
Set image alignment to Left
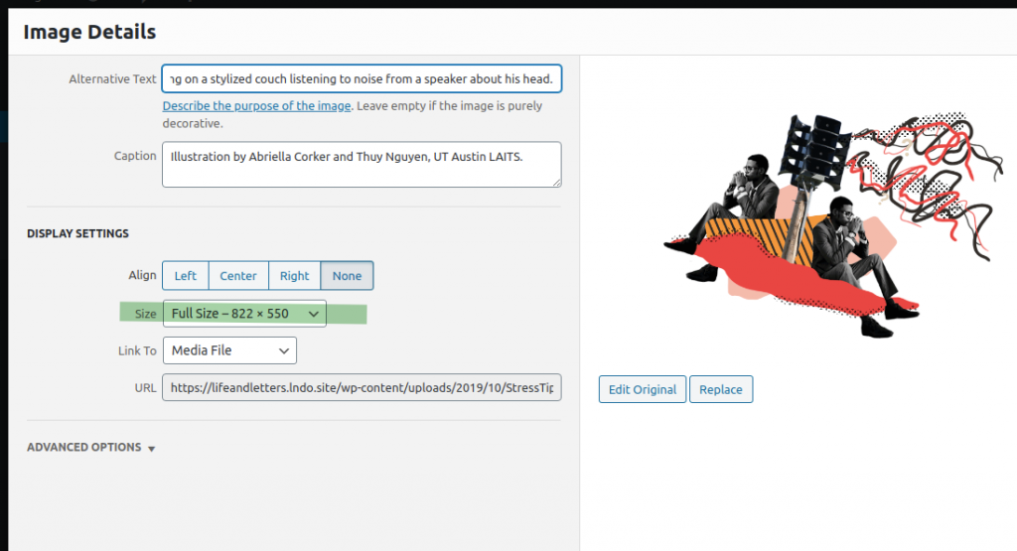tap(186, 276)
